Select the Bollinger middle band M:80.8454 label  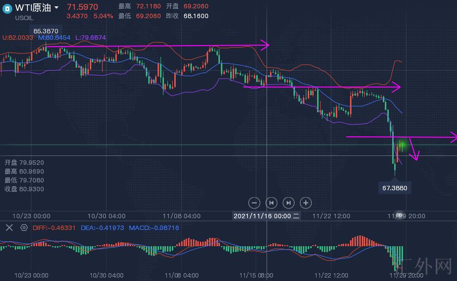coord(54,38)
